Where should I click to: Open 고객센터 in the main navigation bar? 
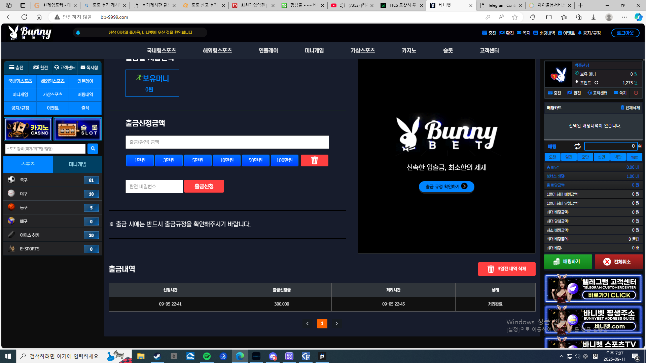coord(489,50)
